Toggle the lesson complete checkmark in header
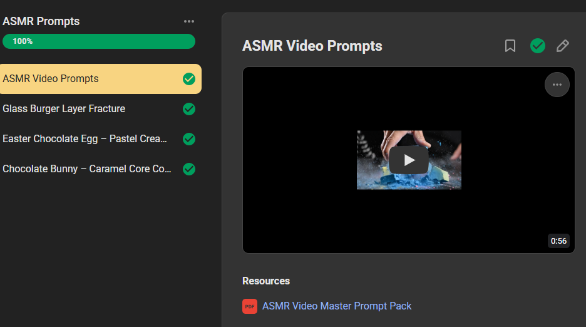 pos(538,46)
